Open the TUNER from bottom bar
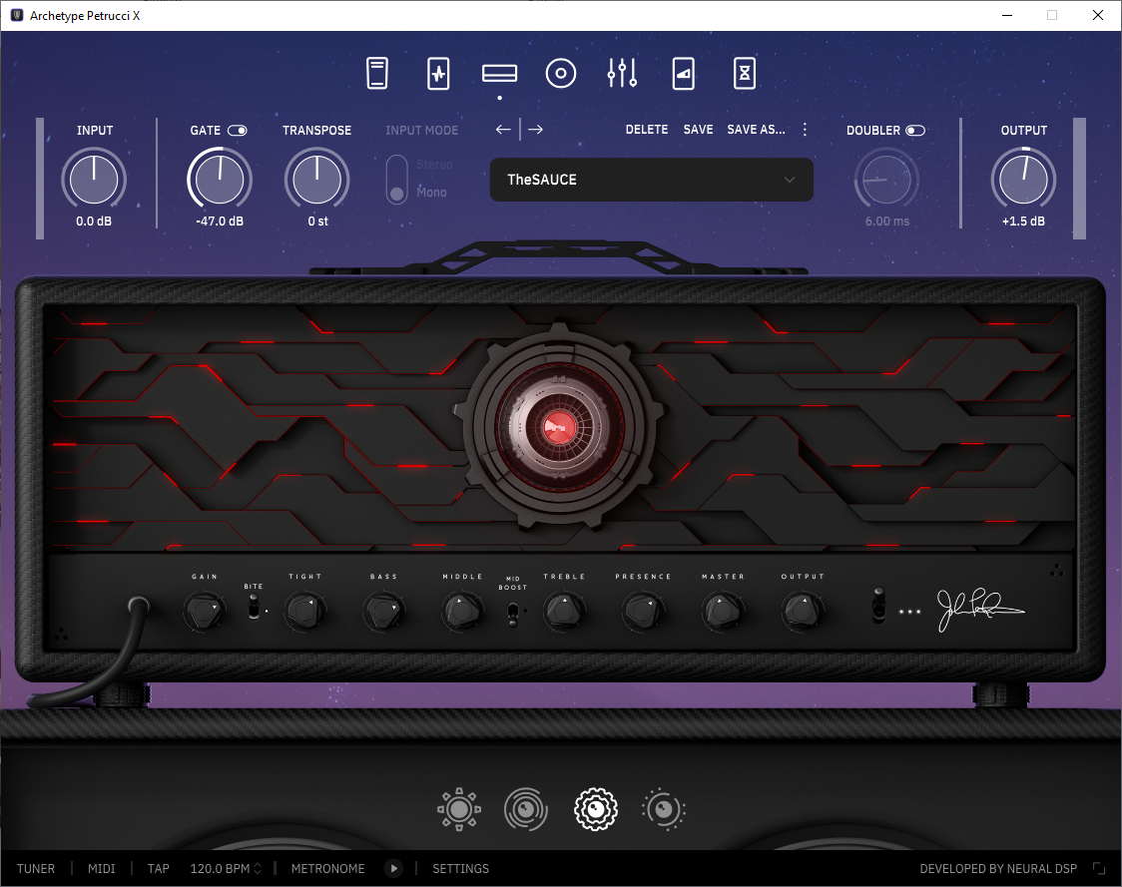This screenshot has height=887, width=1122. (x=36, y=868)
